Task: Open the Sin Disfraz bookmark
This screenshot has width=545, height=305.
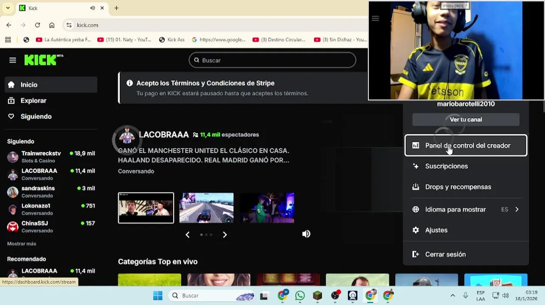Action: point(340,39)
